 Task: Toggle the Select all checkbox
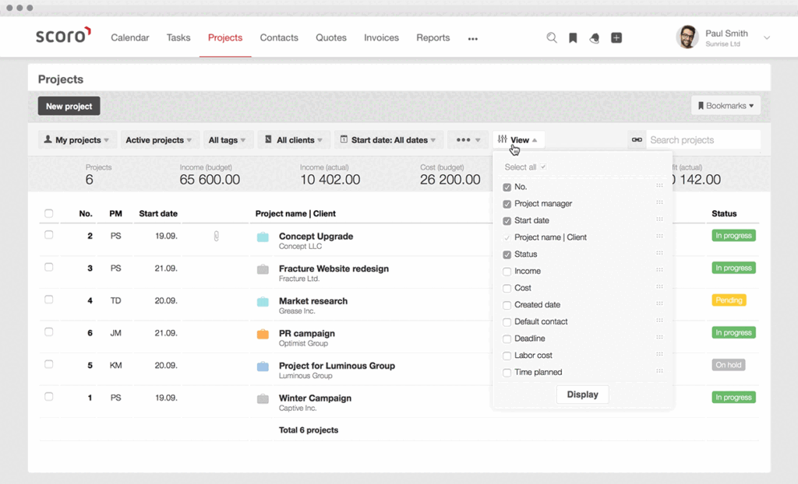click(x=543, y=167)
